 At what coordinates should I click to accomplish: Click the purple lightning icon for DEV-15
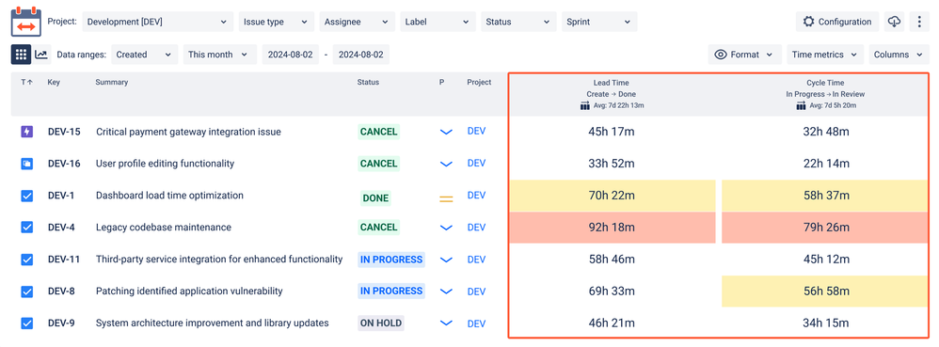click(x=27, y=132)
